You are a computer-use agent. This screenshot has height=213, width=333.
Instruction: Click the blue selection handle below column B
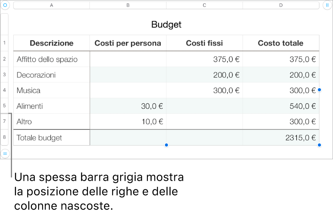point(166,145)
